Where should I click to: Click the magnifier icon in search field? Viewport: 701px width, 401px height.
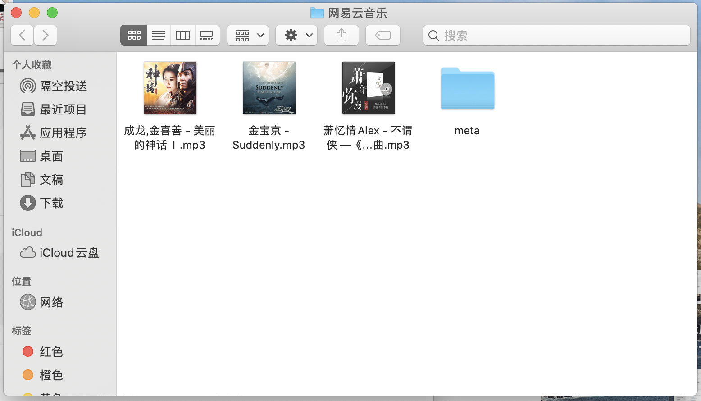click(x=434, y=36)
